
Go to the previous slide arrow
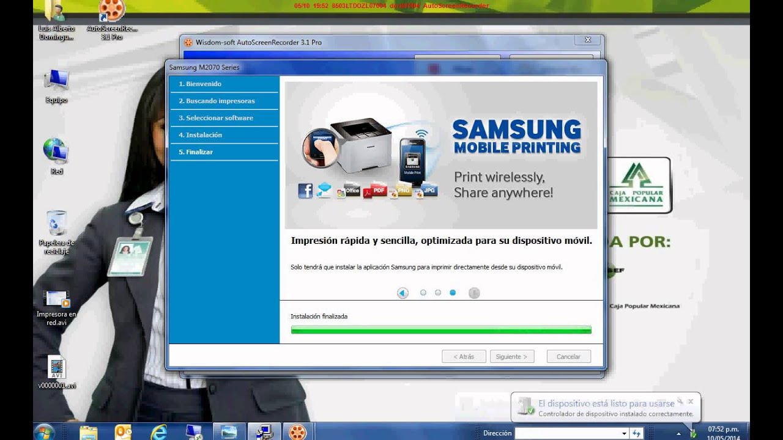[x=403, y=293]
